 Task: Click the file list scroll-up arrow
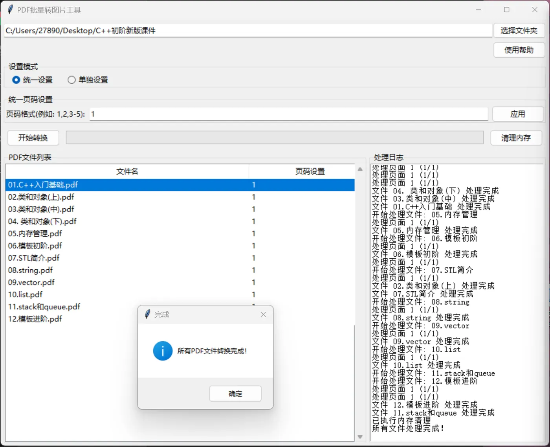(360, 169)
